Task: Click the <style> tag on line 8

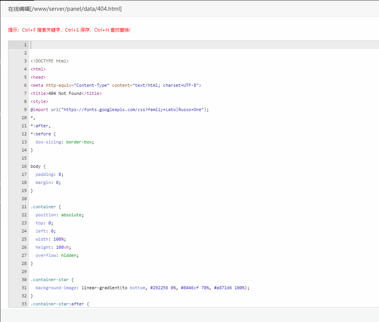Action: tap(39, 101)
